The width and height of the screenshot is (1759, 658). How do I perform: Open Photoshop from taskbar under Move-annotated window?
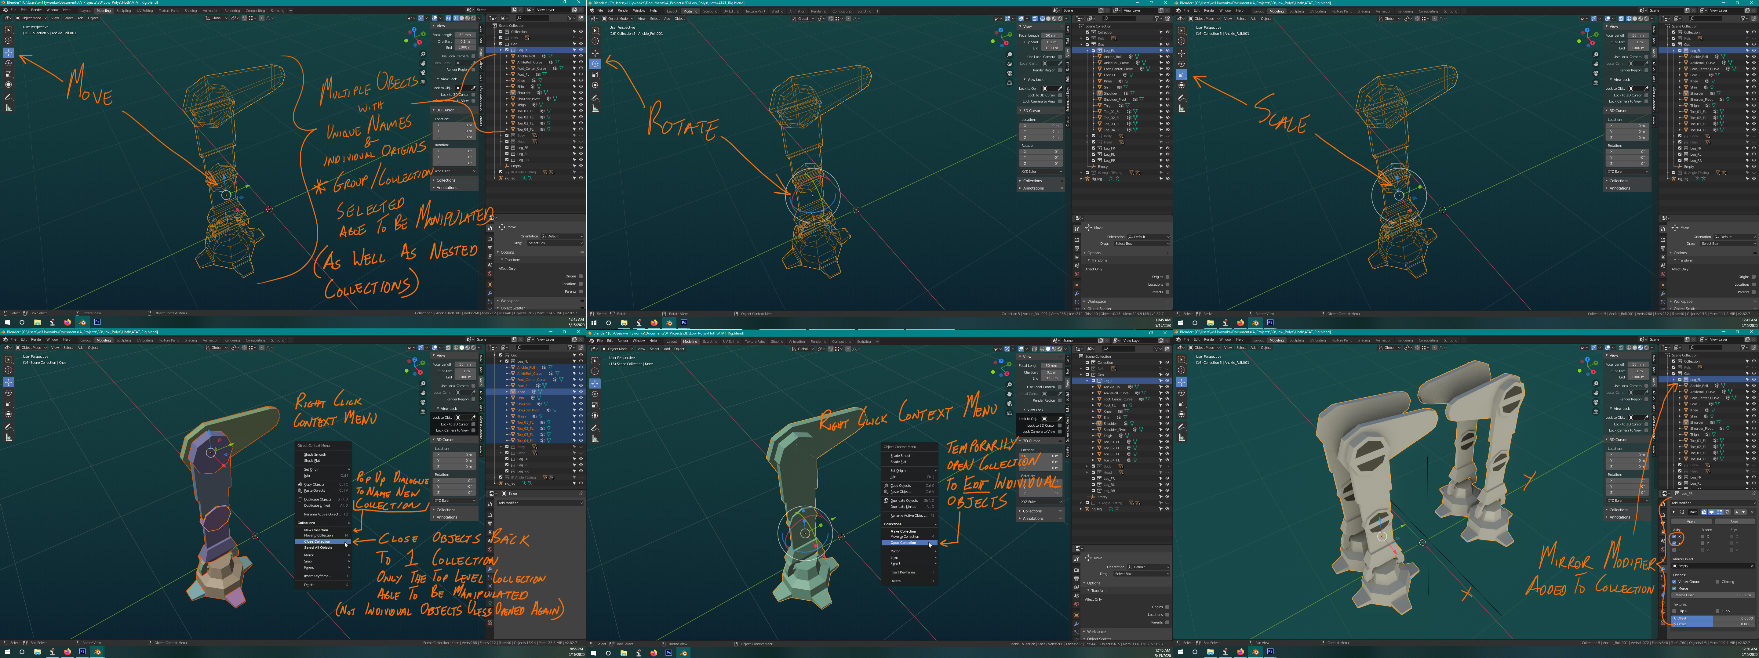coord(97,322)
